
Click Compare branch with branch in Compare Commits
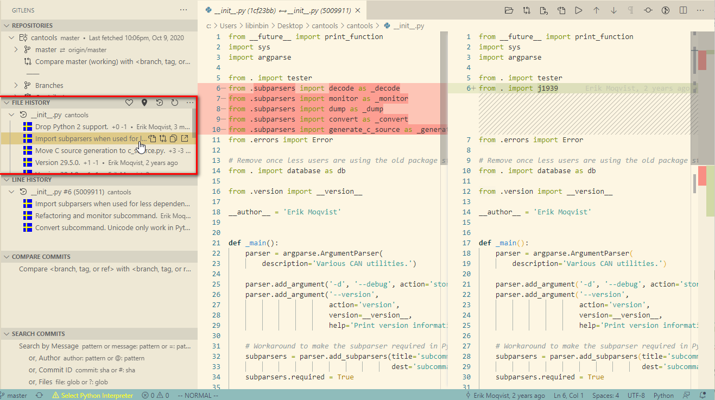pyautogui.click(x=99, y=269)
